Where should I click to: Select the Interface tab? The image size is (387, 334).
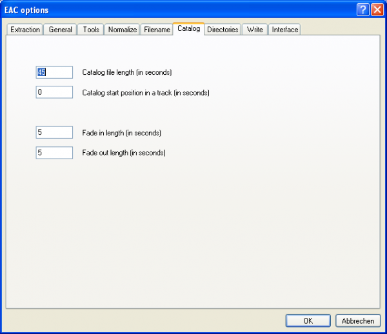[284, 30]
